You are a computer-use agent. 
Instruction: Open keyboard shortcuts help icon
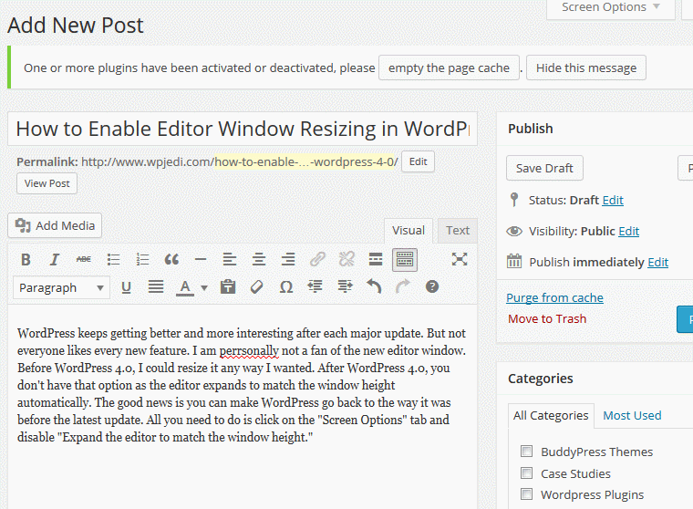432,287
